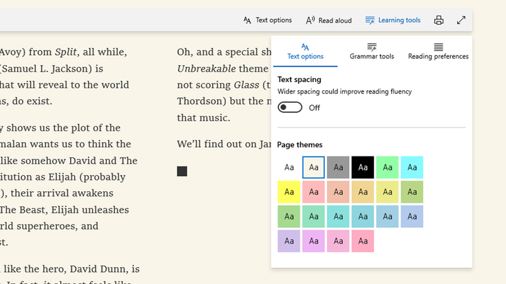The height and width of the screenshot is (284, 506).
Task: Click the 'Text spacing' heading
Action: 299,80
